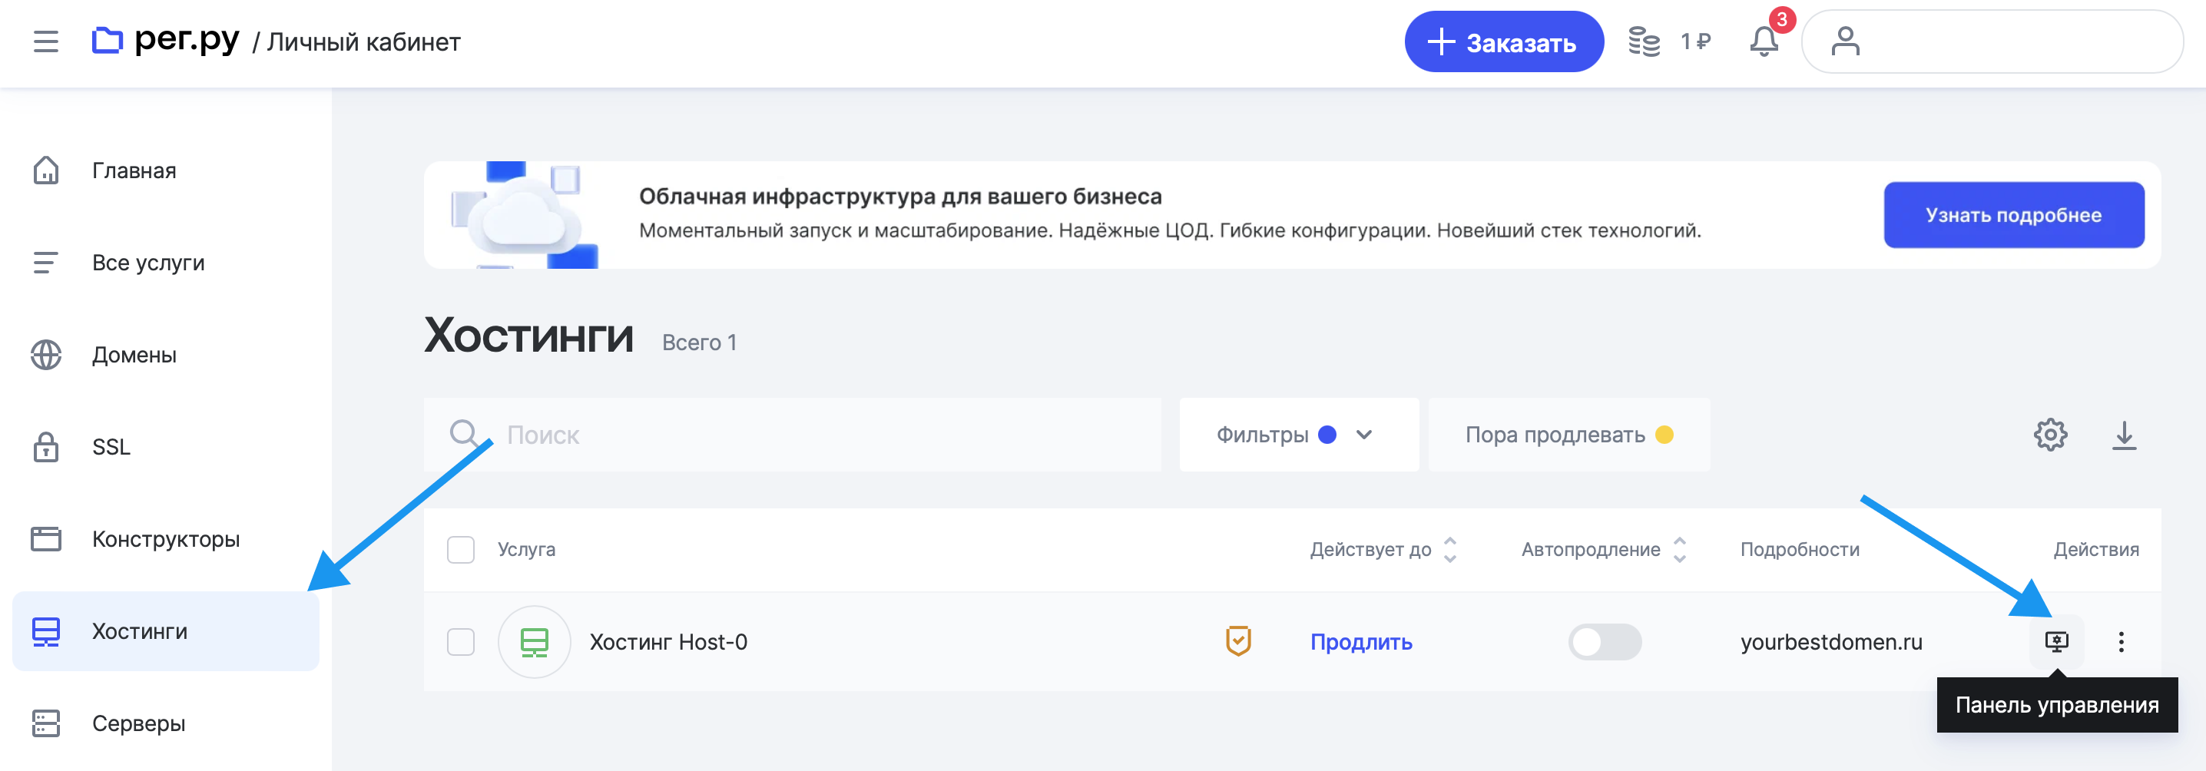Expand the Фильтры dropdown
Viewport: 2206px width, 771px height.
pyautogui.click(x=1298, y=435)
